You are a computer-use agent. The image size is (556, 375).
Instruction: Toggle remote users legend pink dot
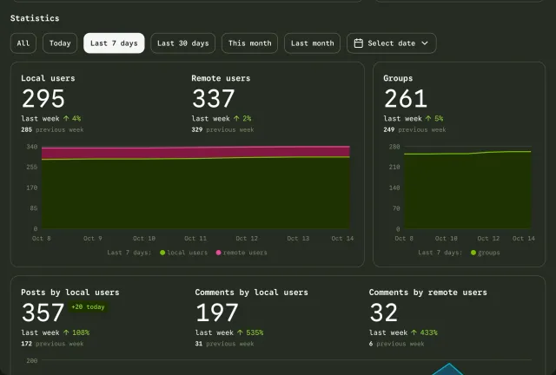click(218, 253)
